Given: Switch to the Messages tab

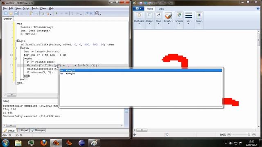Looking at the screenshot, I should click(x=38, y=130).
